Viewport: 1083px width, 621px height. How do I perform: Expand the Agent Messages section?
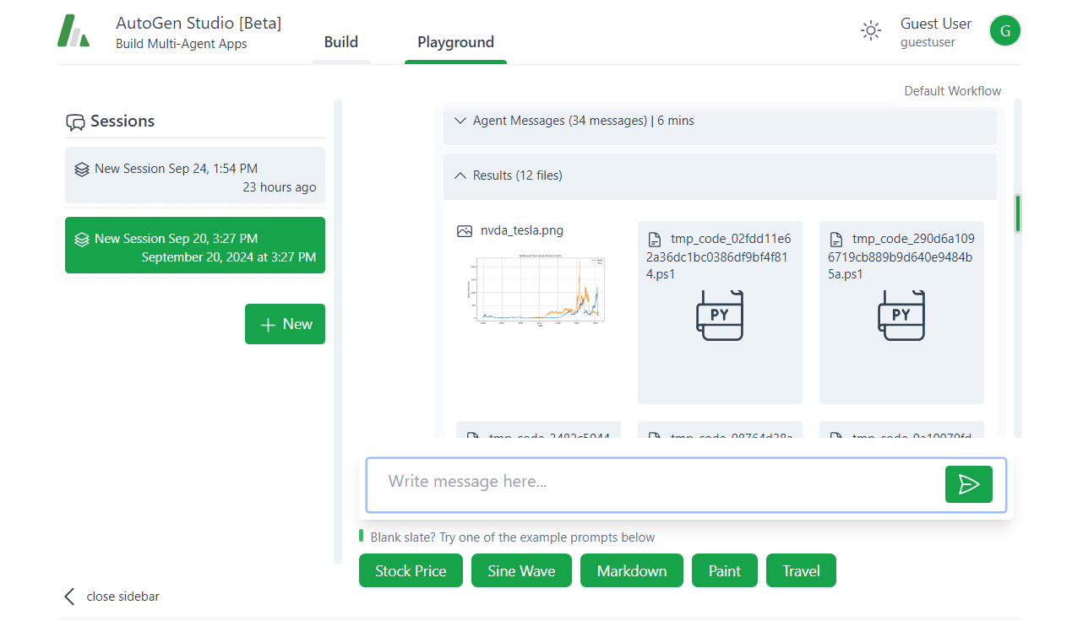[x=720, y=121]
